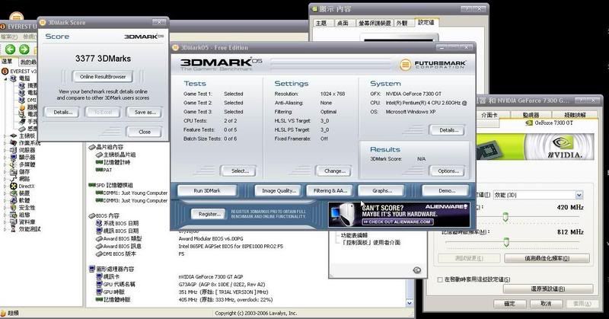
Task: Switch to 桌面 tab in 顯示內容 window
Action: coord(342,24)
